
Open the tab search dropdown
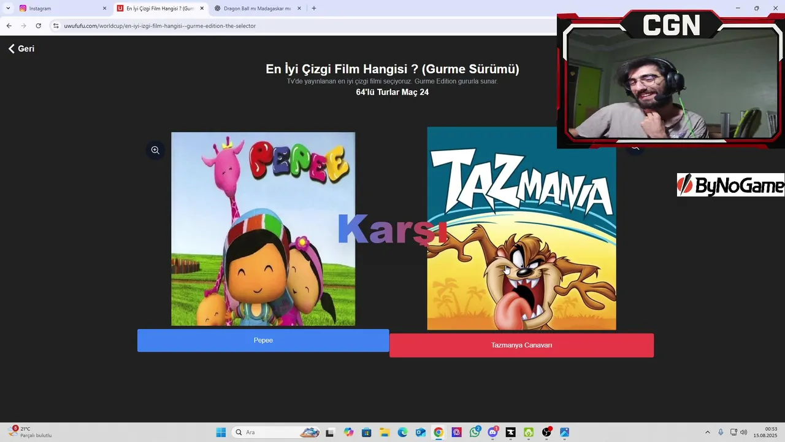[x=8, y=9]
